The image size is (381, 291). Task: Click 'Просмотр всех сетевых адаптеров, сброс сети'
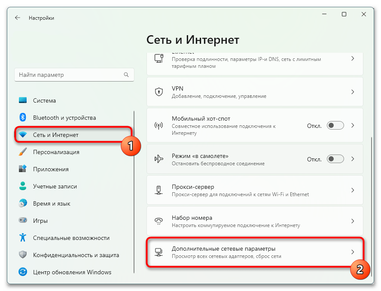click(x=226, y=256)
